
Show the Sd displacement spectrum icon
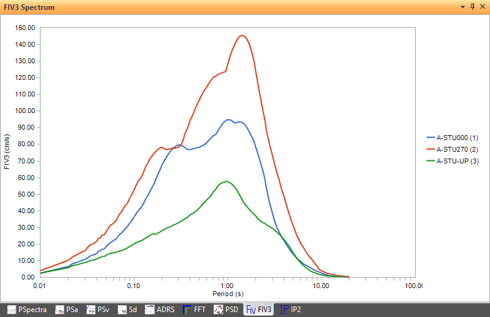click(122, 310)
